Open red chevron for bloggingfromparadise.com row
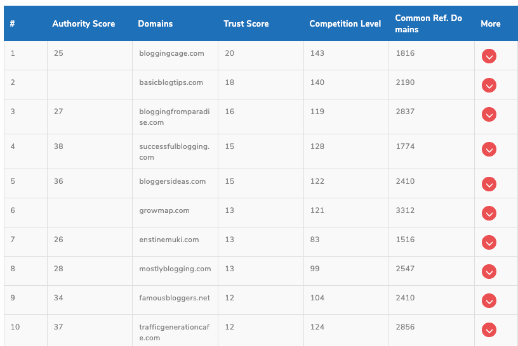 pyautogui.click(x=488, y=115)
